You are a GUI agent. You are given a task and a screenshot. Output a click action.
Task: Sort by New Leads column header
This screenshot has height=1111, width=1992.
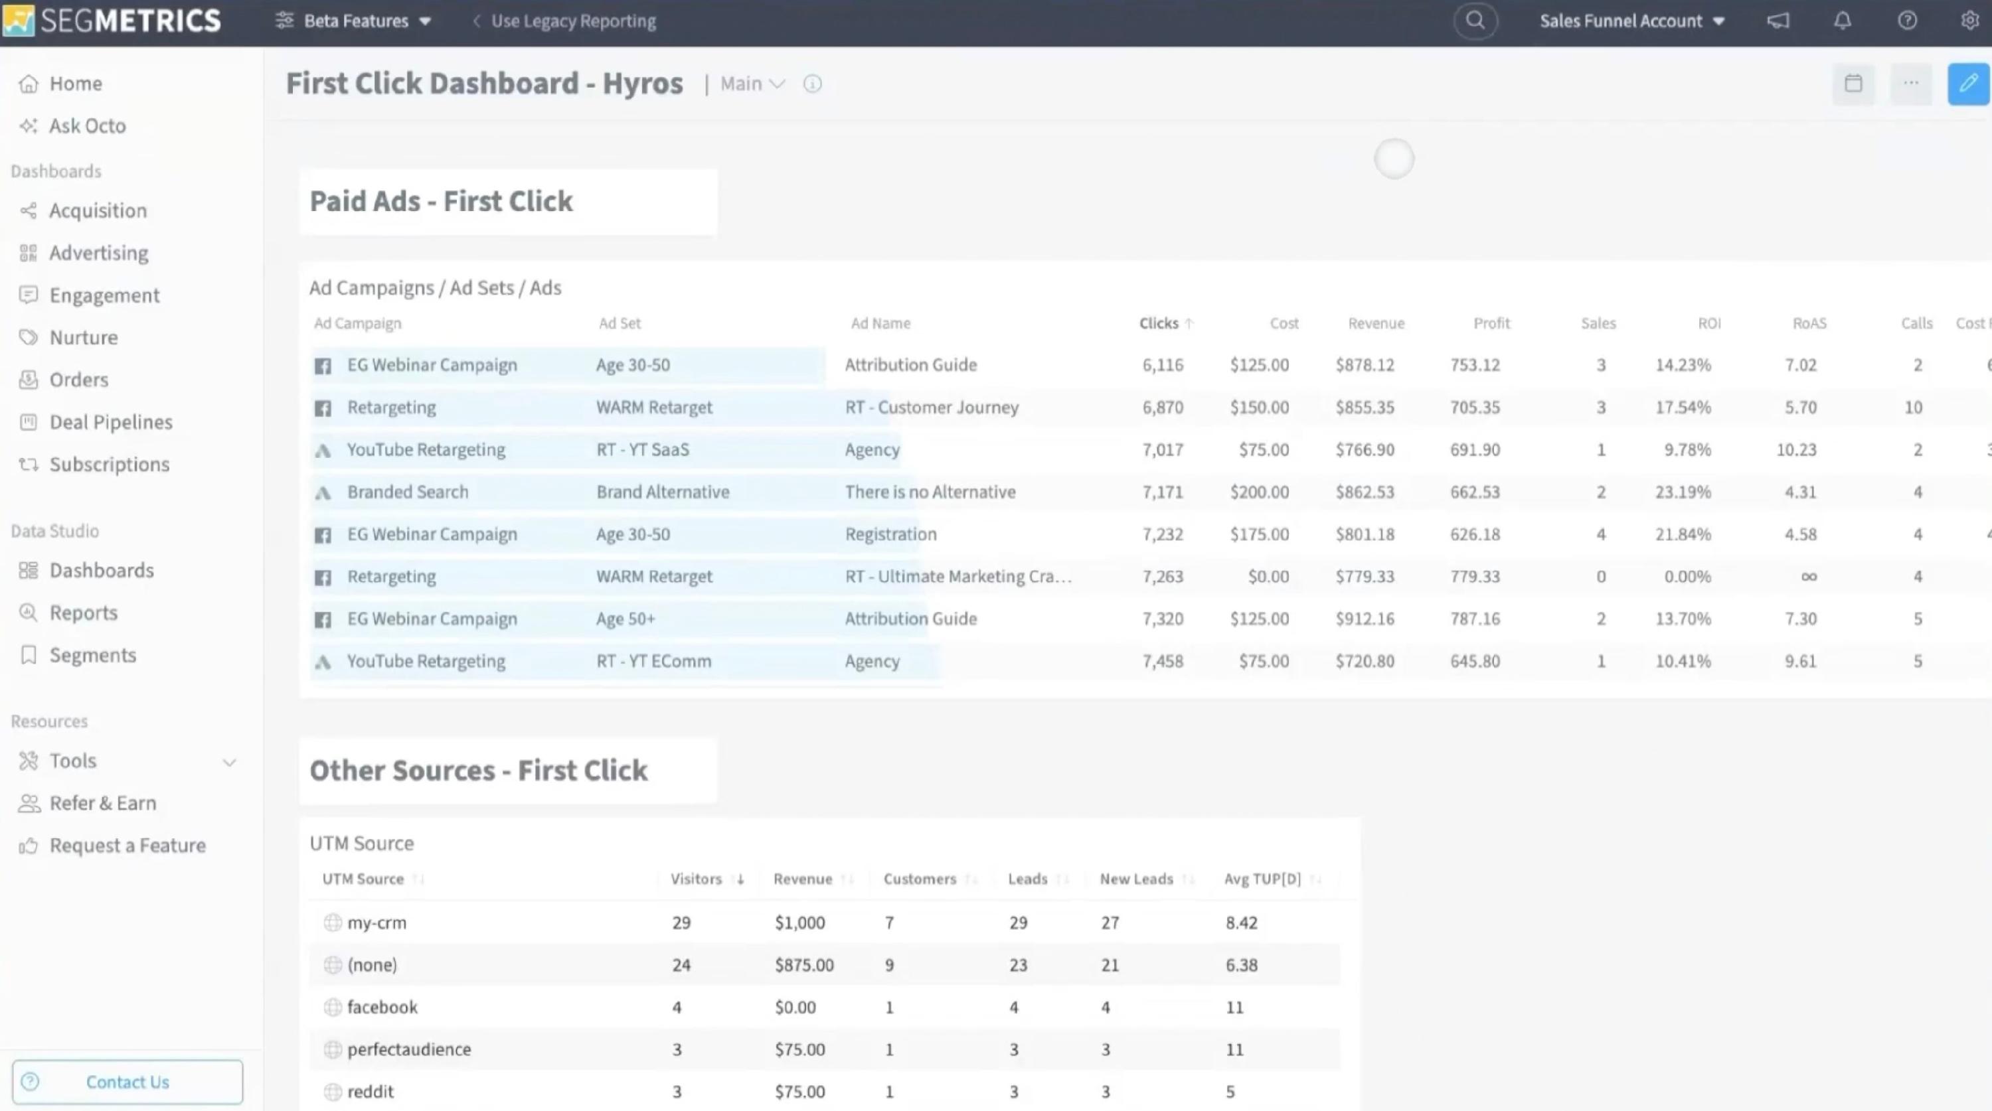tap(1147, 879)
